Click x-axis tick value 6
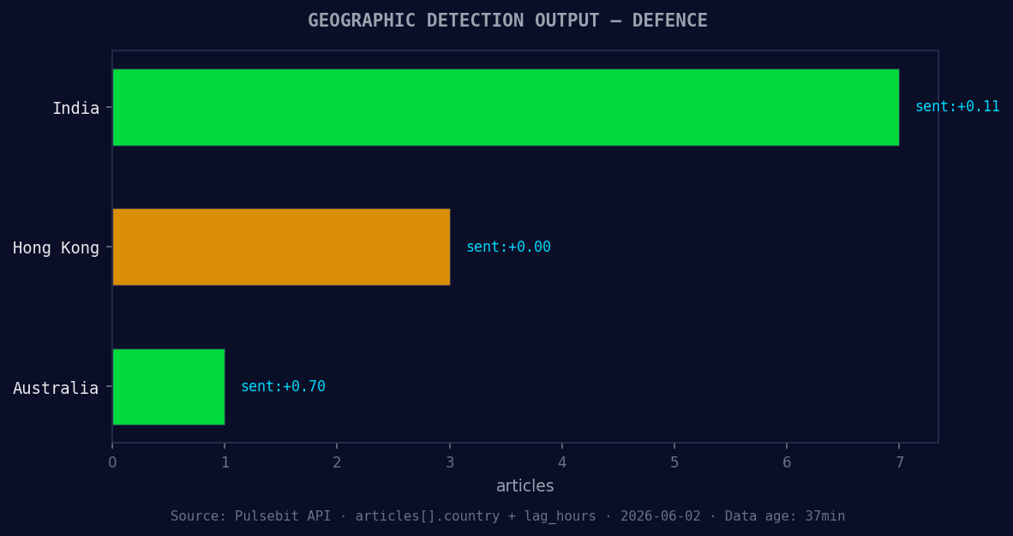 point(787,462)
